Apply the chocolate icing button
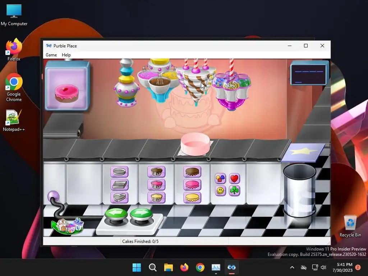 click(192, 172)
